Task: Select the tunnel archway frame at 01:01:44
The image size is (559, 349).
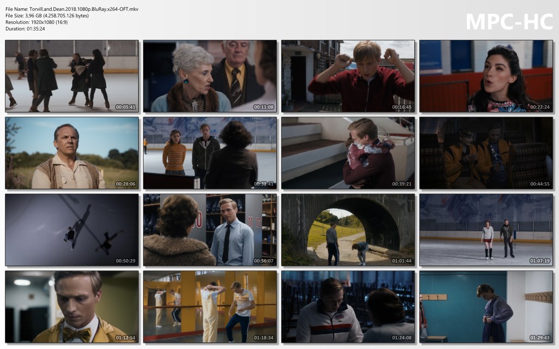Action: (348, 230)
